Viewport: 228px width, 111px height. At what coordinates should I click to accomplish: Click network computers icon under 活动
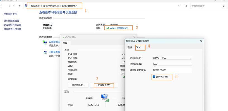coord(105,98)
